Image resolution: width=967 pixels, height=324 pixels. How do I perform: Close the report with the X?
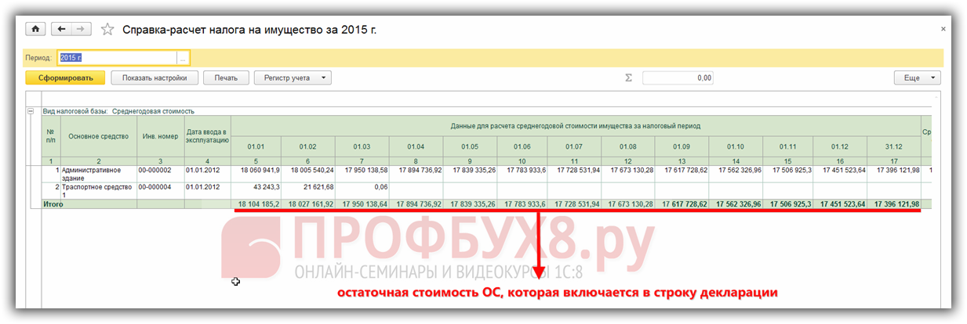[x=942, y=28]
